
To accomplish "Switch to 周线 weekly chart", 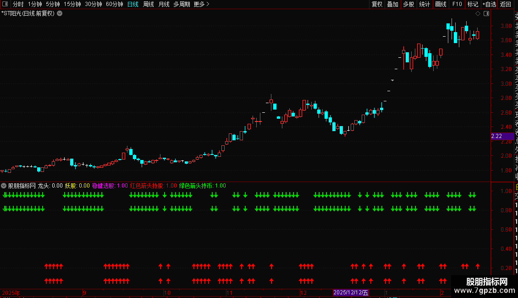I will point(149,4).
